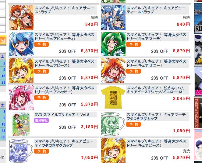Open キュアマーチ フタつきマグカップ title link
Viewport: 202px width, 163px height.
coord(156,117)
